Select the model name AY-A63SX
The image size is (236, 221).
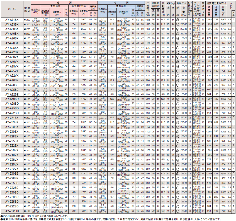tap(12, 24)
